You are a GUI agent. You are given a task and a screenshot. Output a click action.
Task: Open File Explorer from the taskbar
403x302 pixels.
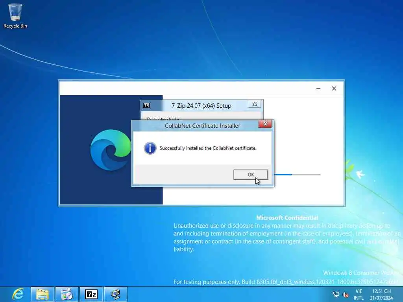click(43, 294)
